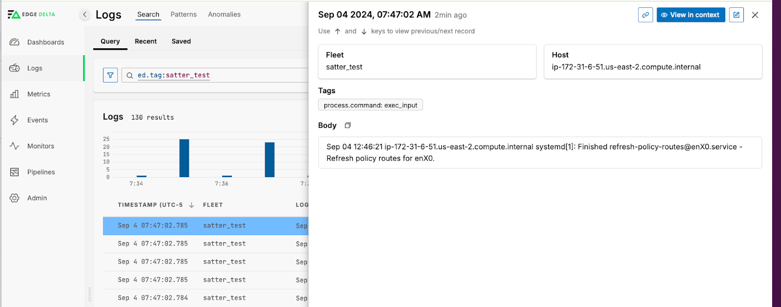The image size is (781, 307).
Task: Open the Pipelines section
Action: [41, 172]
